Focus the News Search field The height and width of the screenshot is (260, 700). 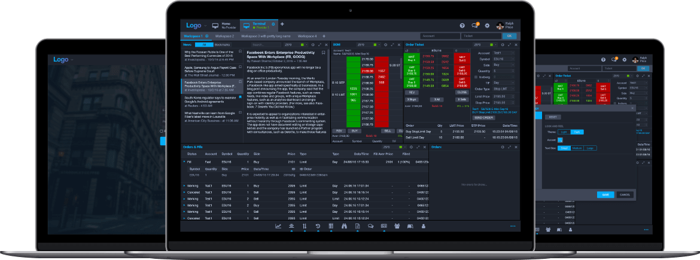coord(266,45)
